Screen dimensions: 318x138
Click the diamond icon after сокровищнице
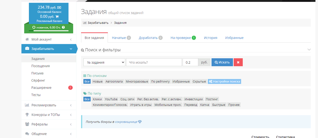[x=140, y=122]
